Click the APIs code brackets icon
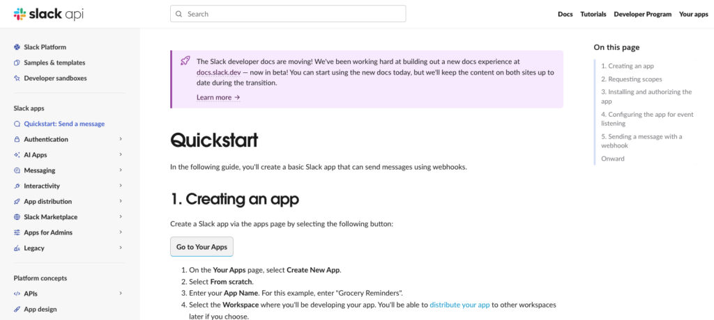Screen dimensions: 714x320 [x=17, y=294]
